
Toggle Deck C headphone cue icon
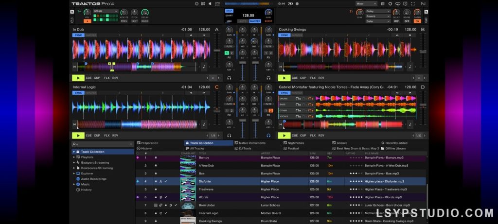[x=230, y=136]
